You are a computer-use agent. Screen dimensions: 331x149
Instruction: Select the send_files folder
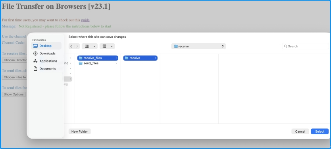98,63
